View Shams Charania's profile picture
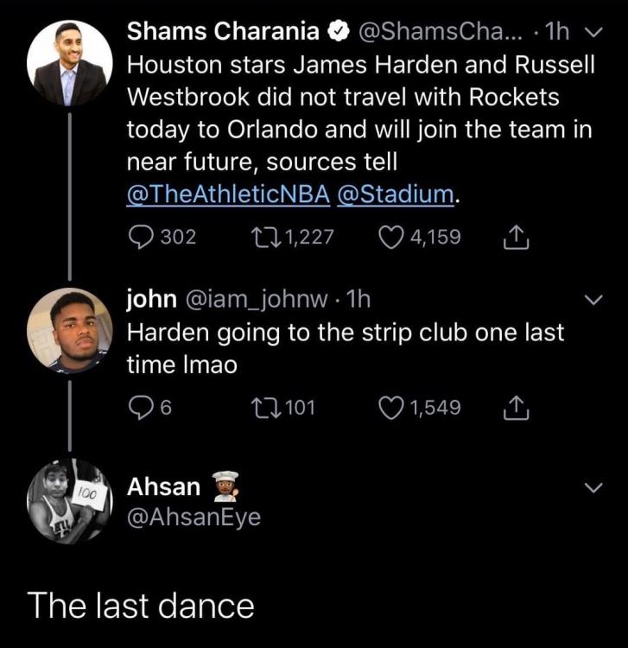This screenshot has height=648, width=628. pos(69,62)
